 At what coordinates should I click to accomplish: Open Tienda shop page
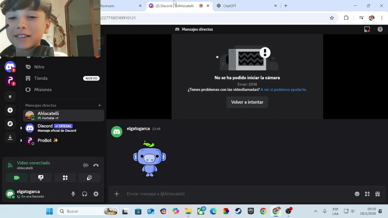coord(63,78)
